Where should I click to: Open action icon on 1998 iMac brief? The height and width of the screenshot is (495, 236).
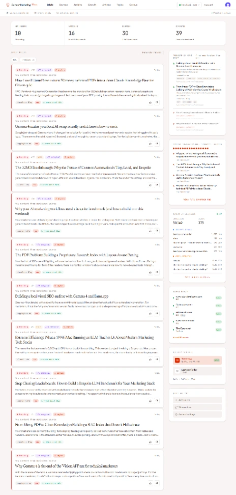click(x=157, y=359)
